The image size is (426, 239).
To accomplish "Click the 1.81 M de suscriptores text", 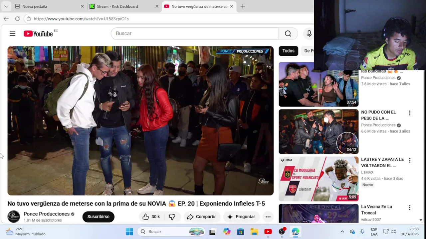I will point(43,220).
